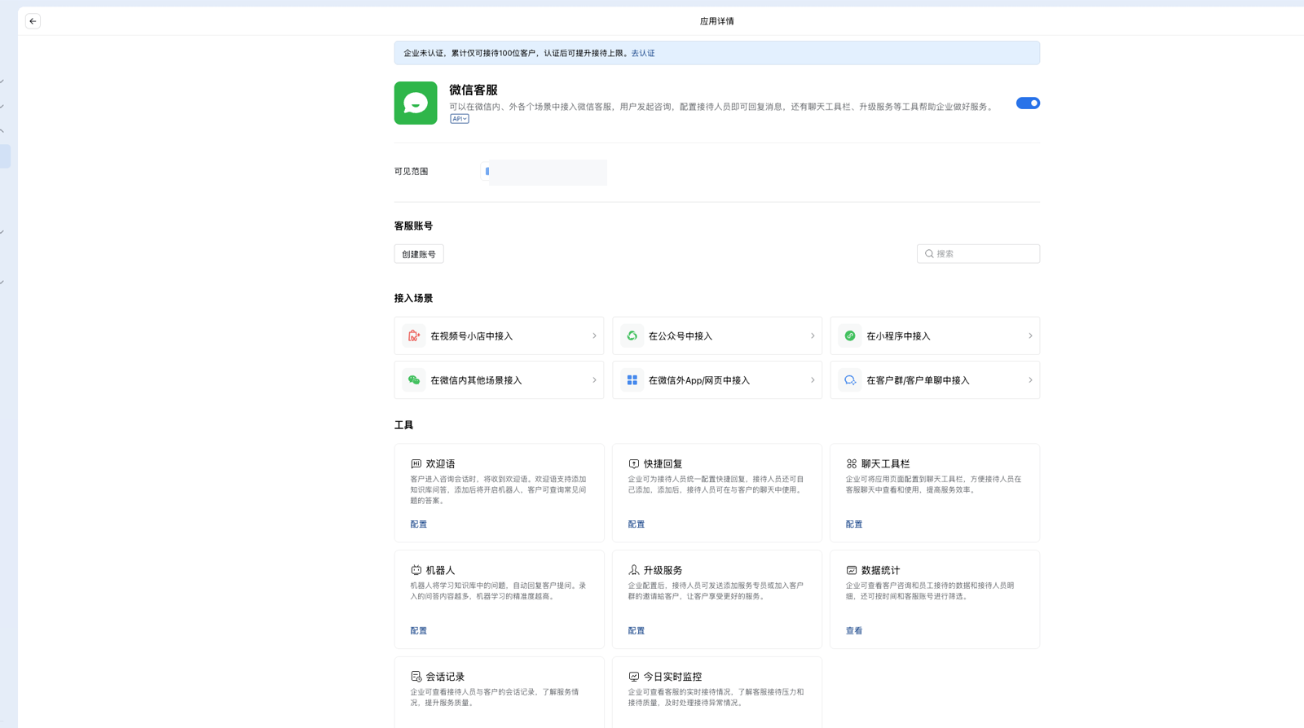Screen dimensions: 1304x728
Task: Click the search magnifier icon
Action: click(929, 254)
